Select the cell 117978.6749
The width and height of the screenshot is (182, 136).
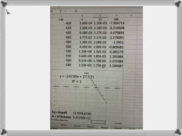(82, 113)
